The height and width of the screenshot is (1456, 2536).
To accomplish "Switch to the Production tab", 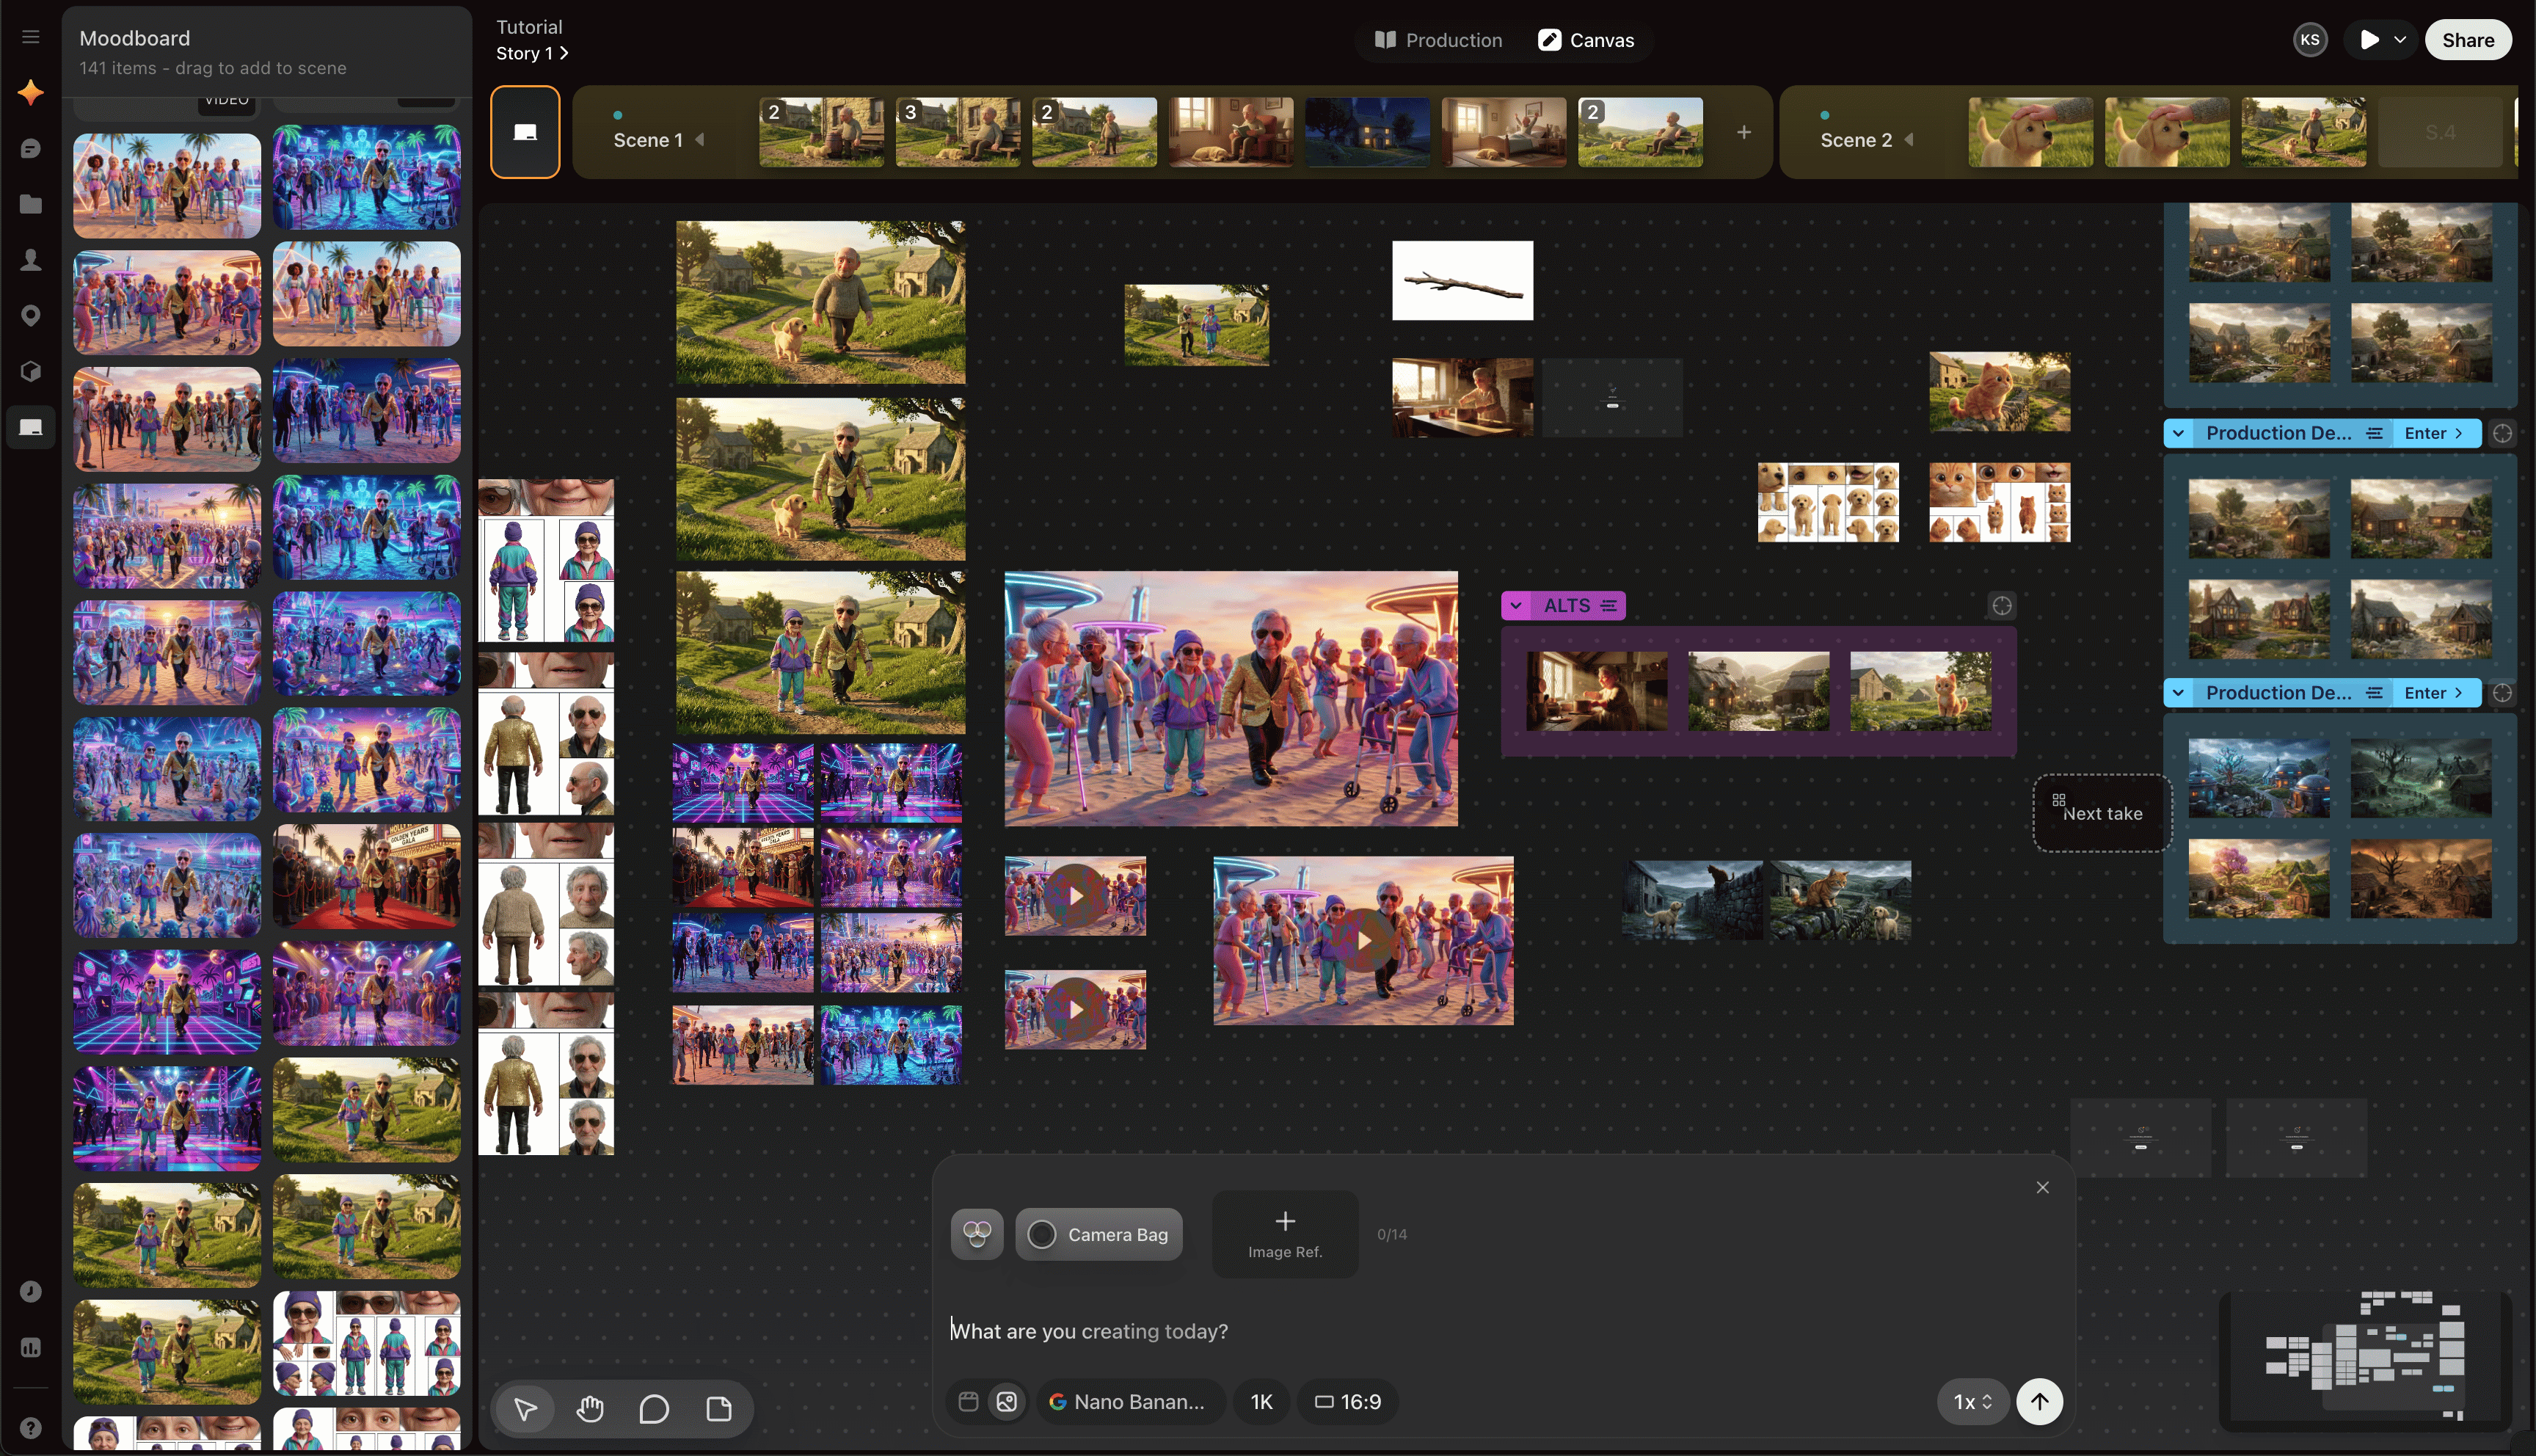I will tap(1438, 40).
